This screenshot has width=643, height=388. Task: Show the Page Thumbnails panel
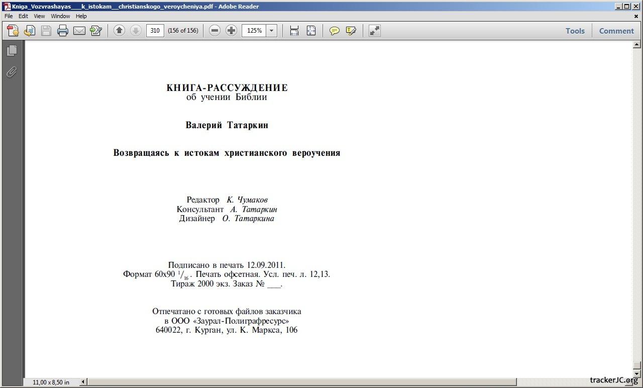pyautogui.click(x=12, y=50)
